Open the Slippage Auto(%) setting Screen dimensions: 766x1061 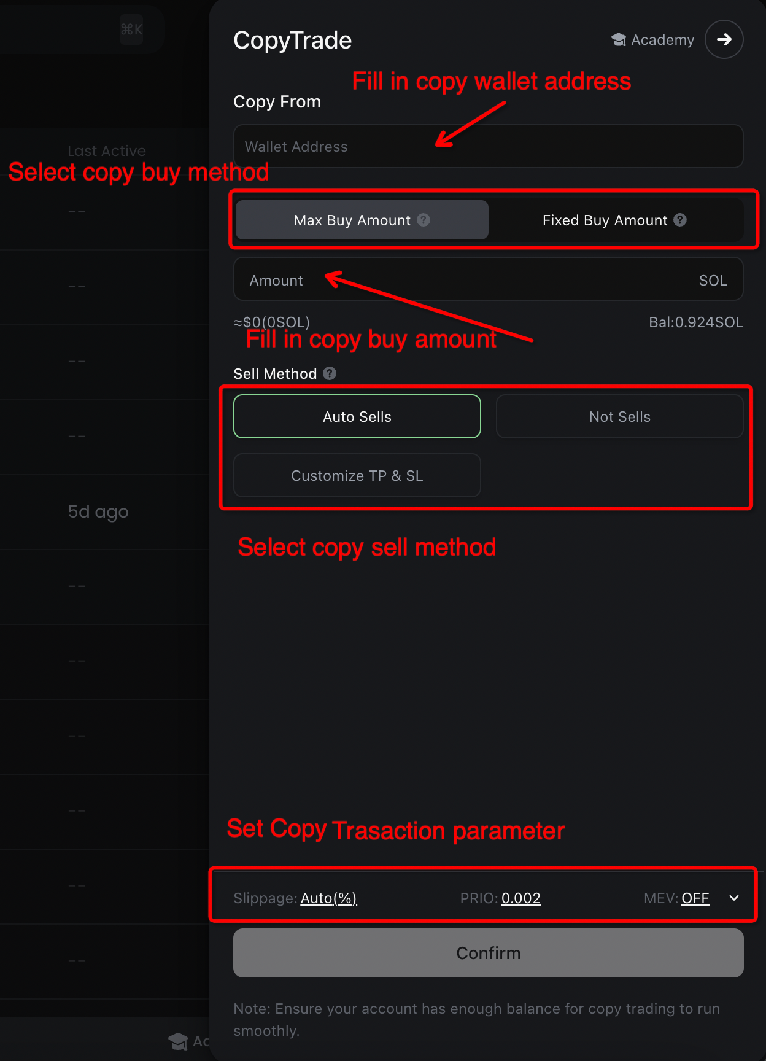[328, 898]
